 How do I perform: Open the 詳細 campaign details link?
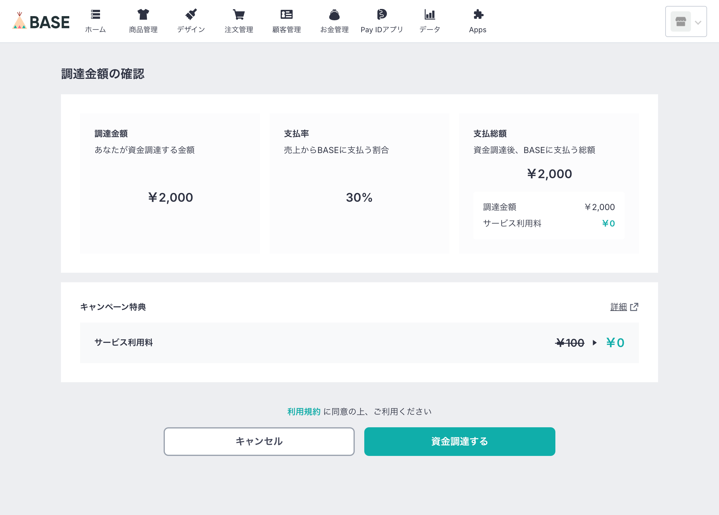[x=618, y=307]
